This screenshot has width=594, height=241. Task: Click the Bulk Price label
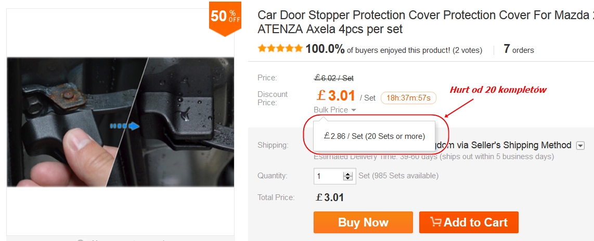click(x=331, y=110)
